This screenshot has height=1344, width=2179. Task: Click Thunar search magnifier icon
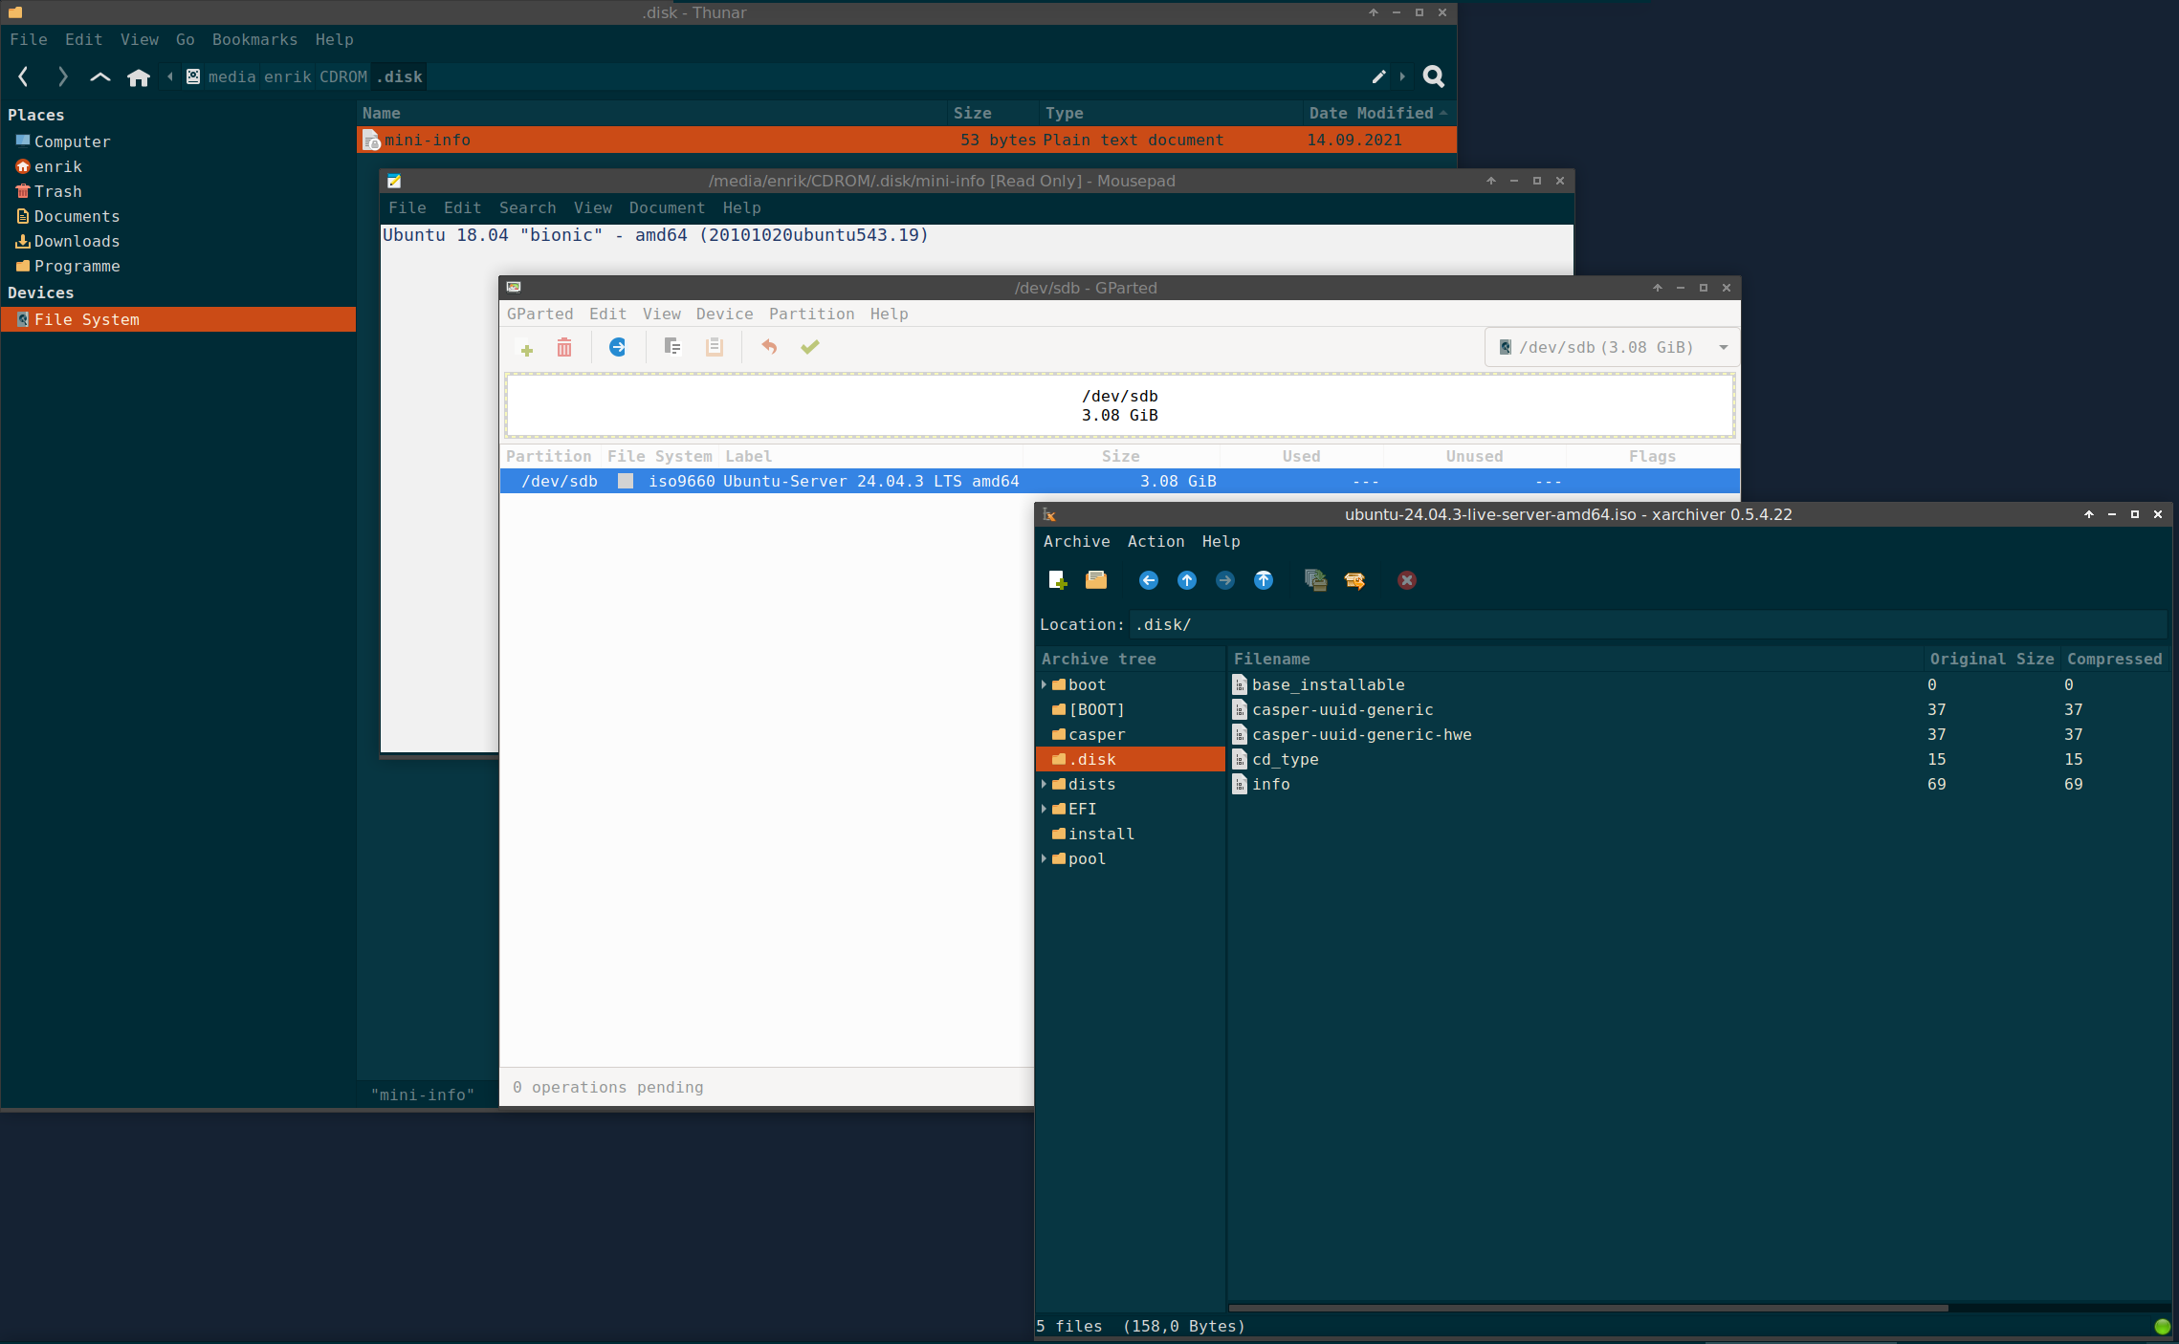1433,76
